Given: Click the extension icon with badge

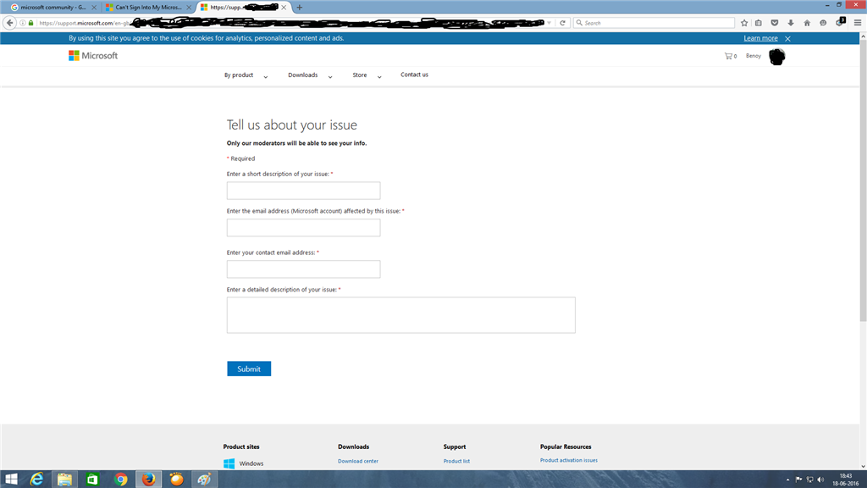Looking at the screenshot, I should click(840, 22).
